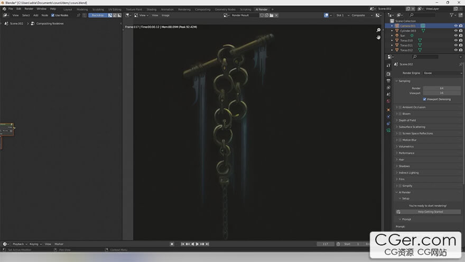
Task: Jump to end frame button
Action: pyautogui.click(x=207, y=244)
